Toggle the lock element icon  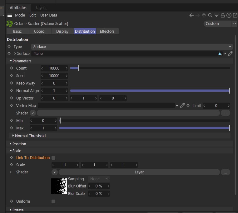222,15
